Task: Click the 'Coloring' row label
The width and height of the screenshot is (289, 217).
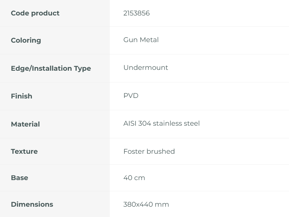Action: coord(26,40)
